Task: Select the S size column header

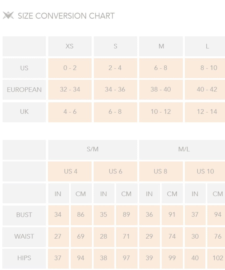Action: tap(115, 46)
